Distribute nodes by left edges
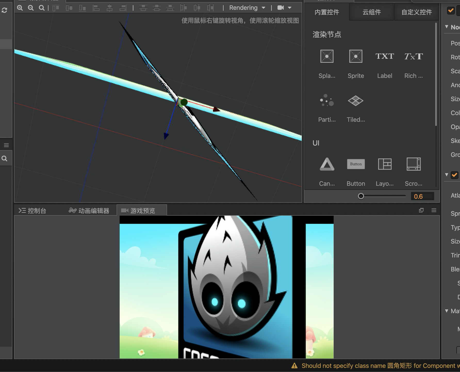The width and height of the screenshot is (460, 372). click(184, 8)
